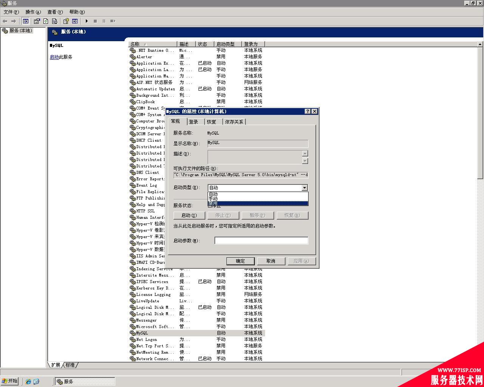This screenshot has width=484, height=387.
Task: Click the 服务 taskbar button
Action: pyautogui.click(x=85, y=382)
